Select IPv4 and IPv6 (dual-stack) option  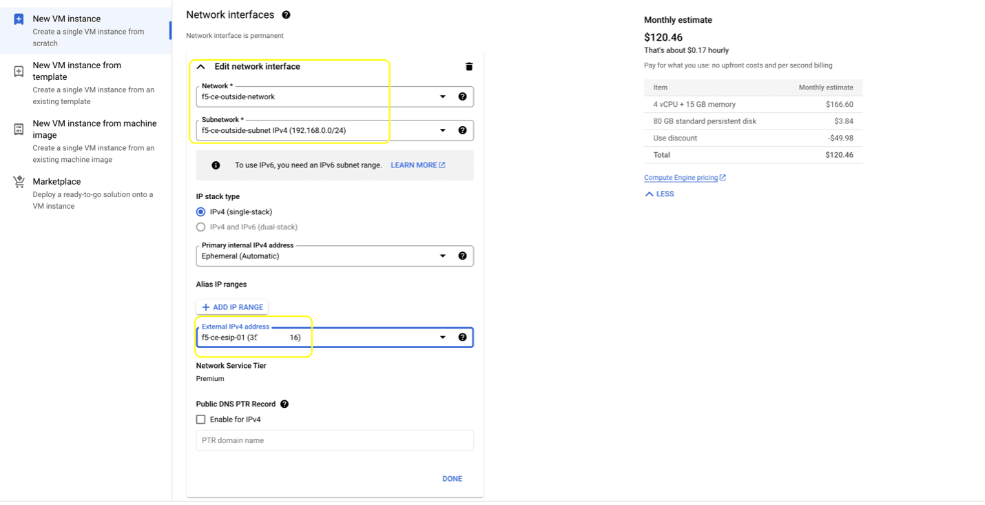(x=201, y=227)
